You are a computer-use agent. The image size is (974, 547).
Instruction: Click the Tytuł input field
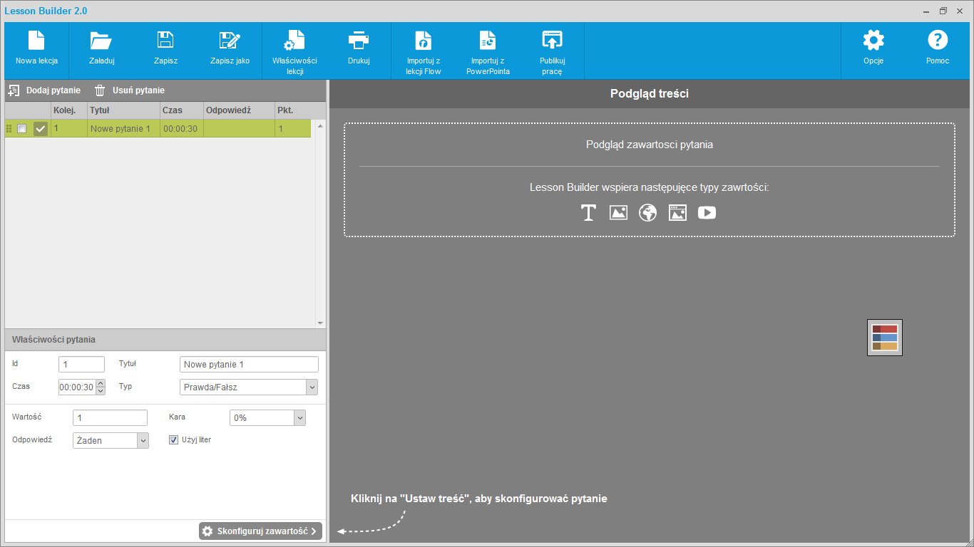coord(249,364)
